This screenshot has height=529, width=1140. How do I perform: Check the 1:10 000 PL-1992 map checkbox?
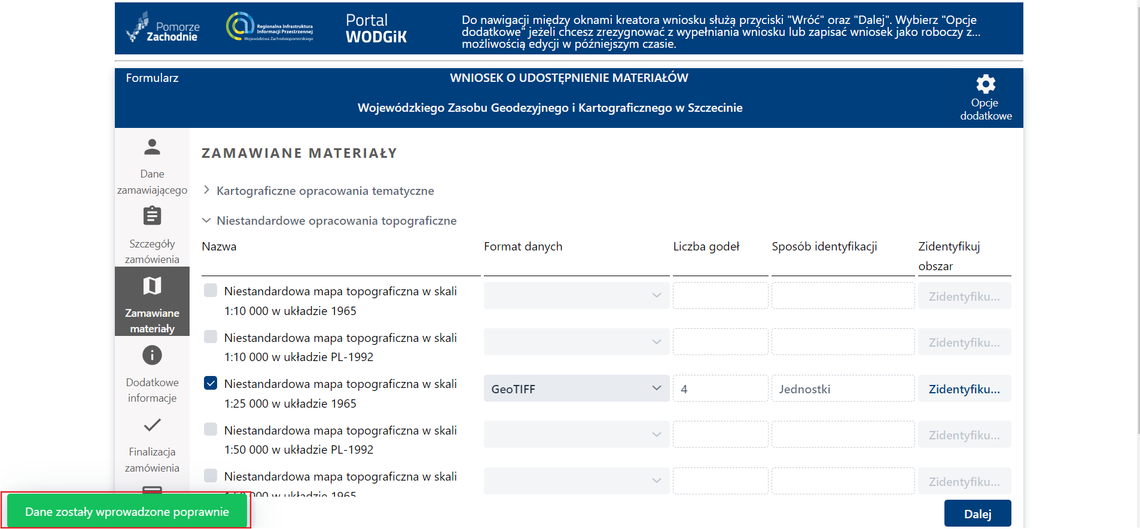[x=211, y=337]
